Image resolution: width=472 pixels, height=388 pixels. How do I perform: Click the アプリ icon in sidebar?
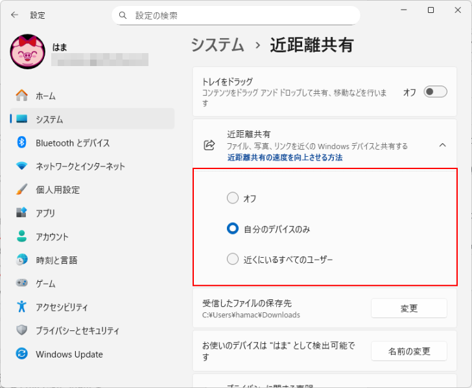click(21, 212)
